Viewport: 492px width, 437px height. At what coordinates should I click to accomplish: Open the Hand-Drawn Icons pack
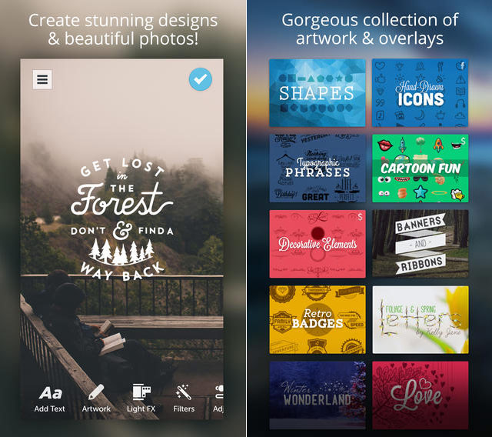[x=421, y=93]
